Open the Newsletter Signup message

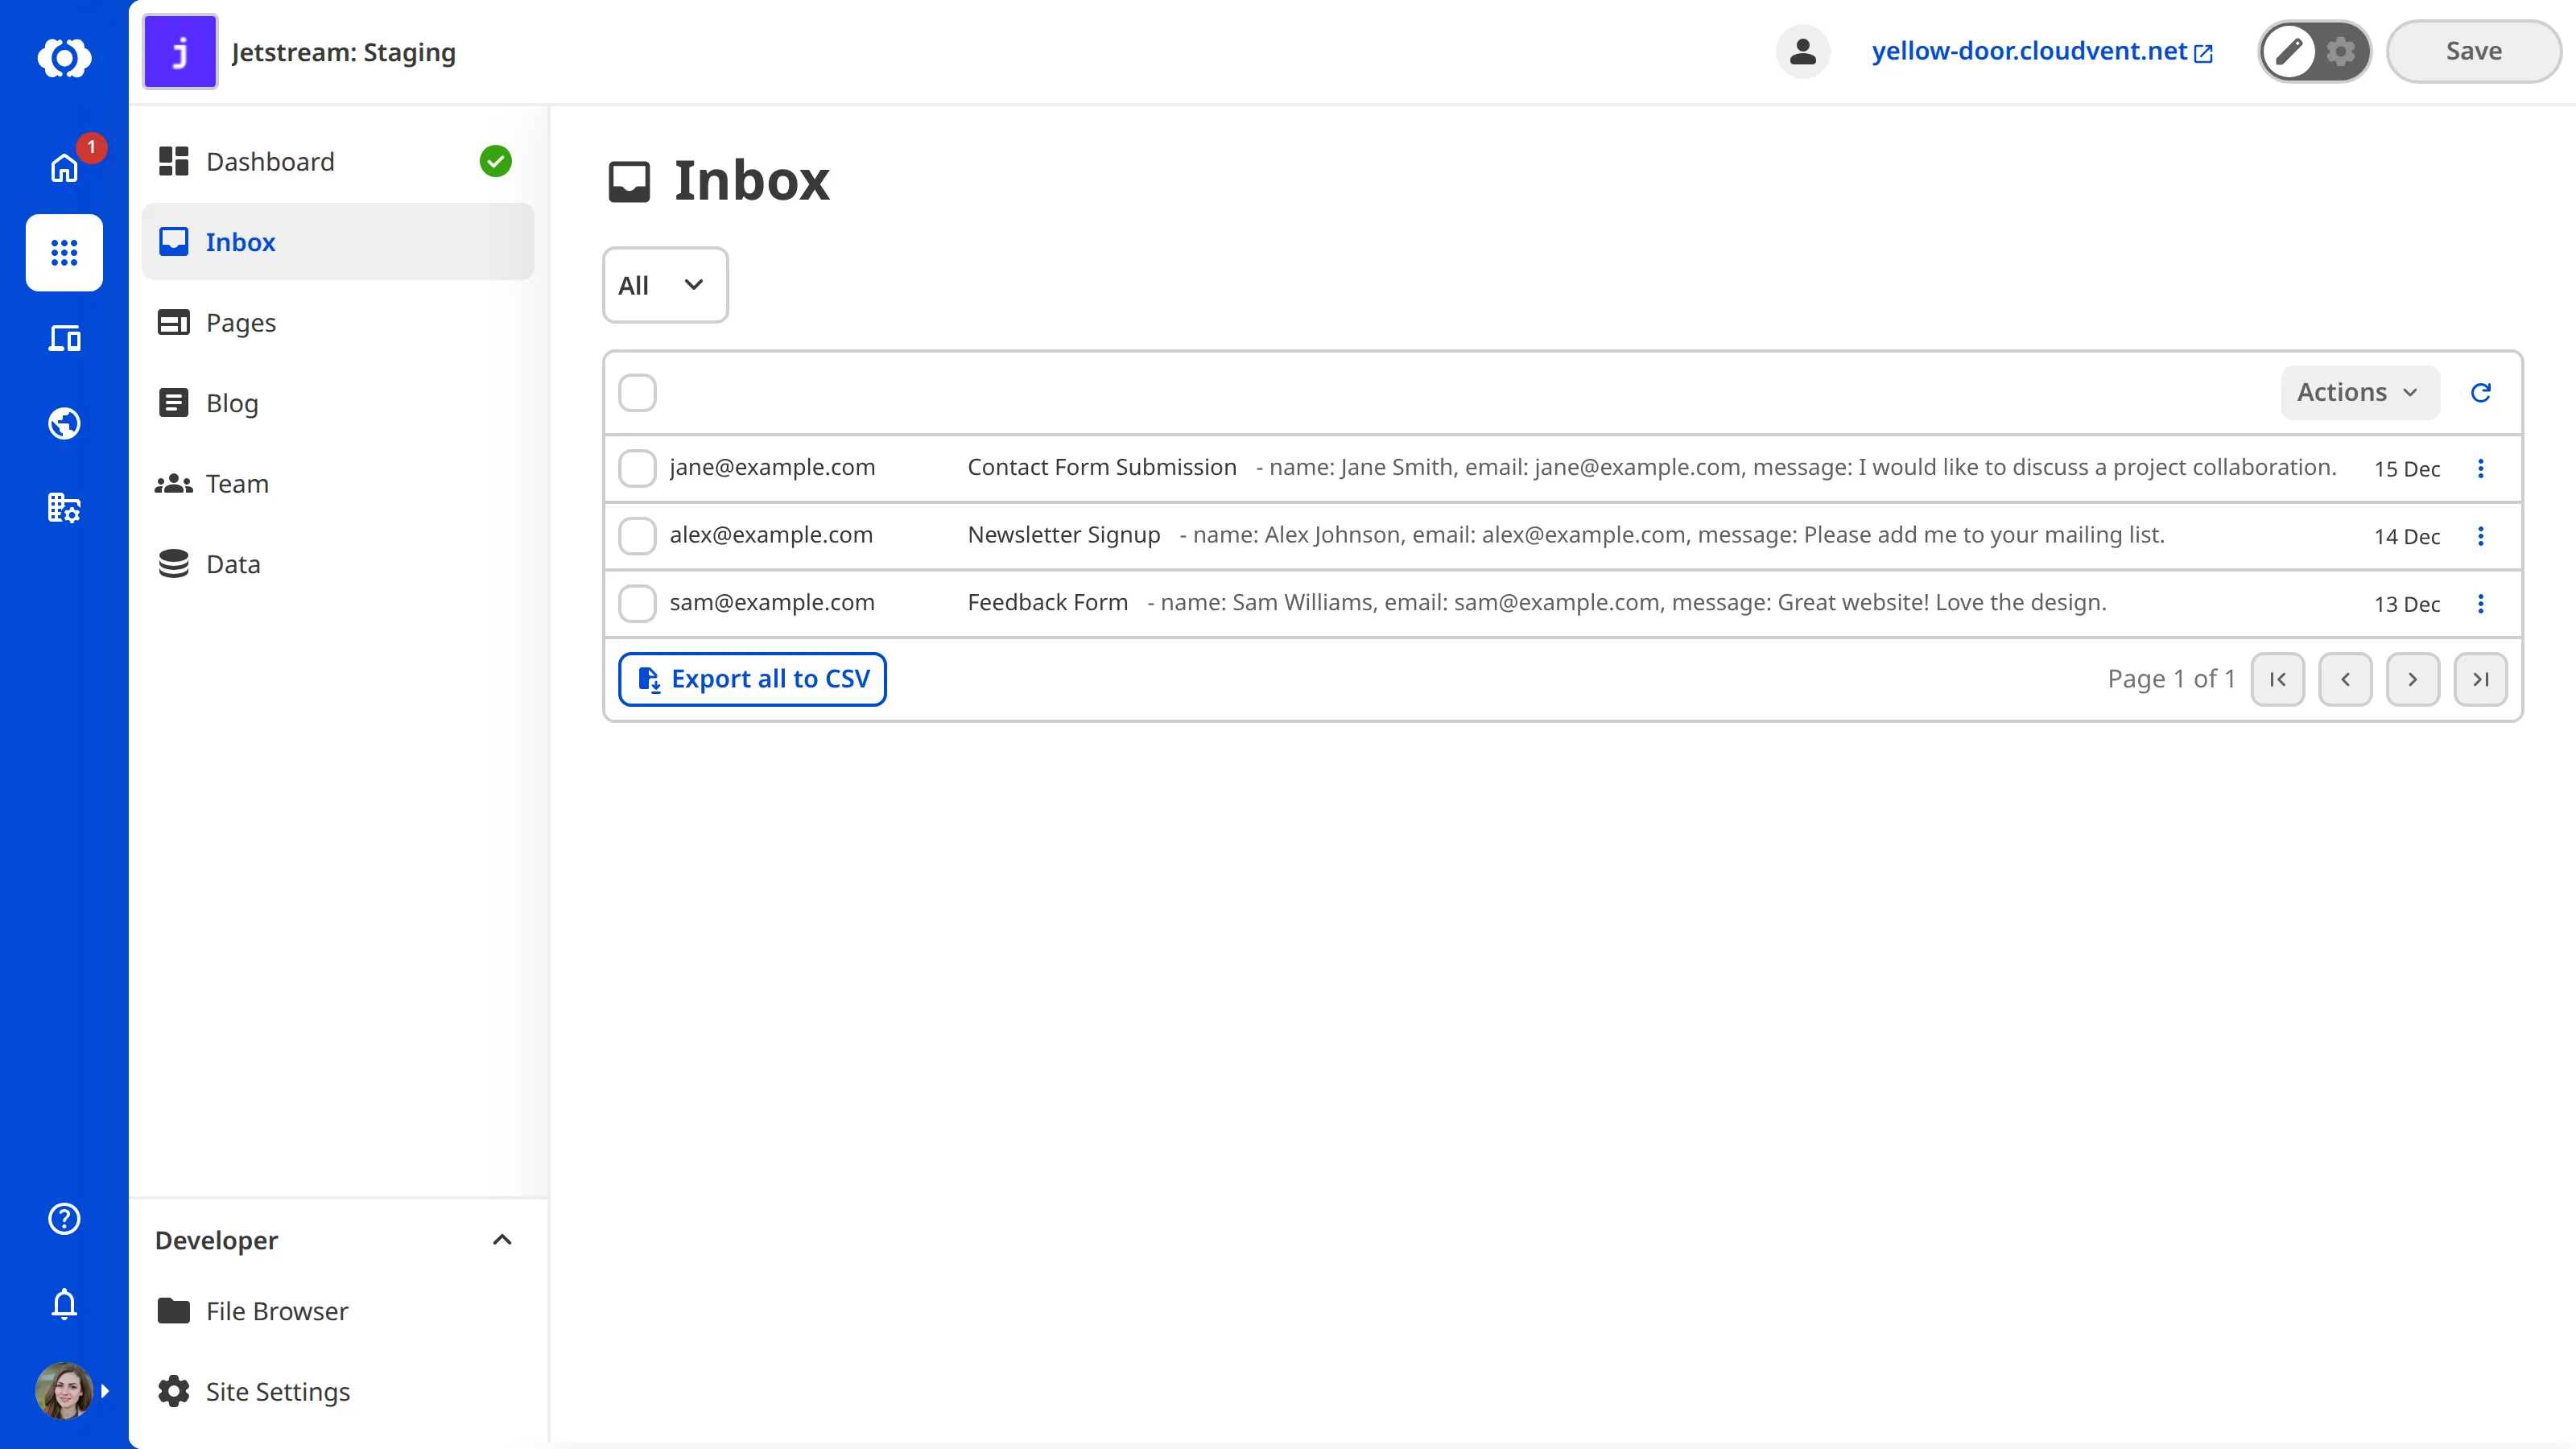(1064, 535)
